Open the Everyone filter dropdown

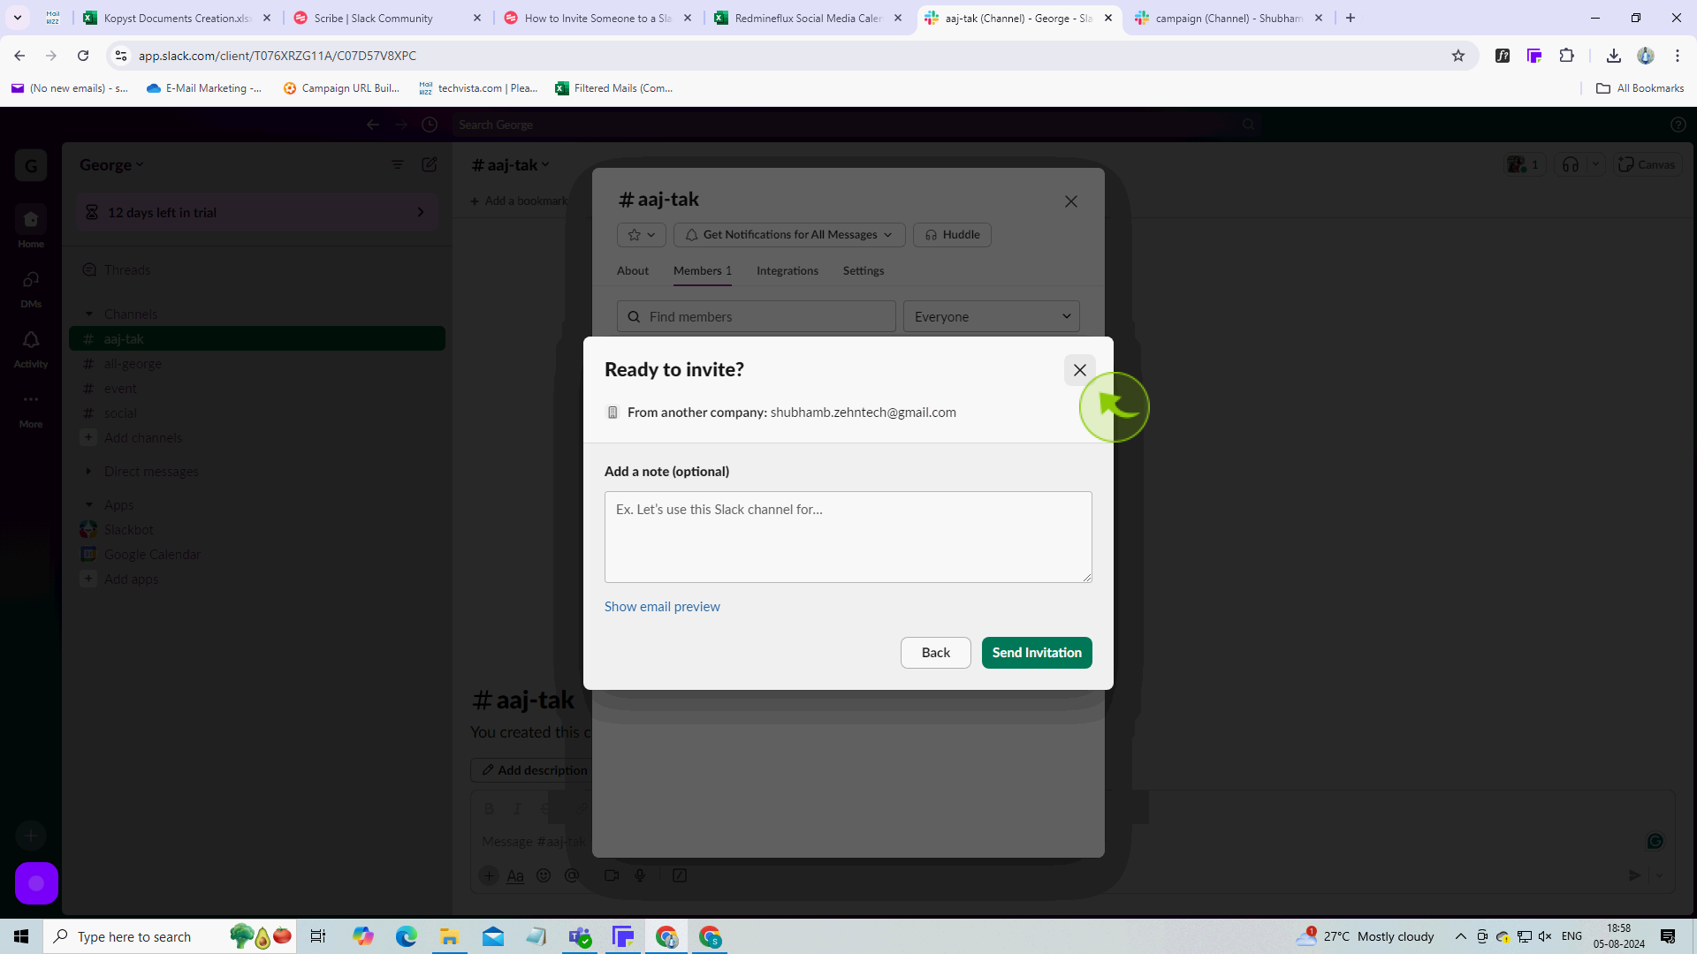click(x=991, y=316)
